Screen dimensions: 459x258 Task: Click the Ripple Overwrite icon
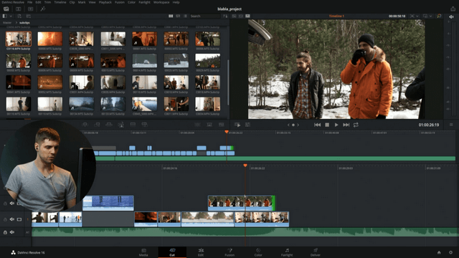108,125
